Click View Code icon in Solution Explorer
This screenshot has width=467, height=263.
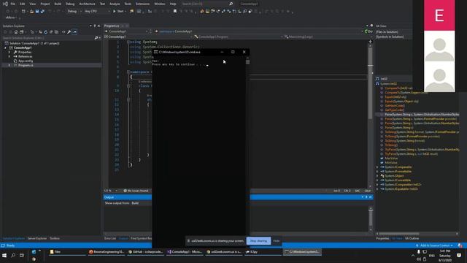63,32
